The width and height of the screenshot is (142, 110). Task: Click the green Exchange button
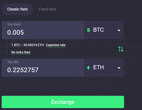click(63, 102)
